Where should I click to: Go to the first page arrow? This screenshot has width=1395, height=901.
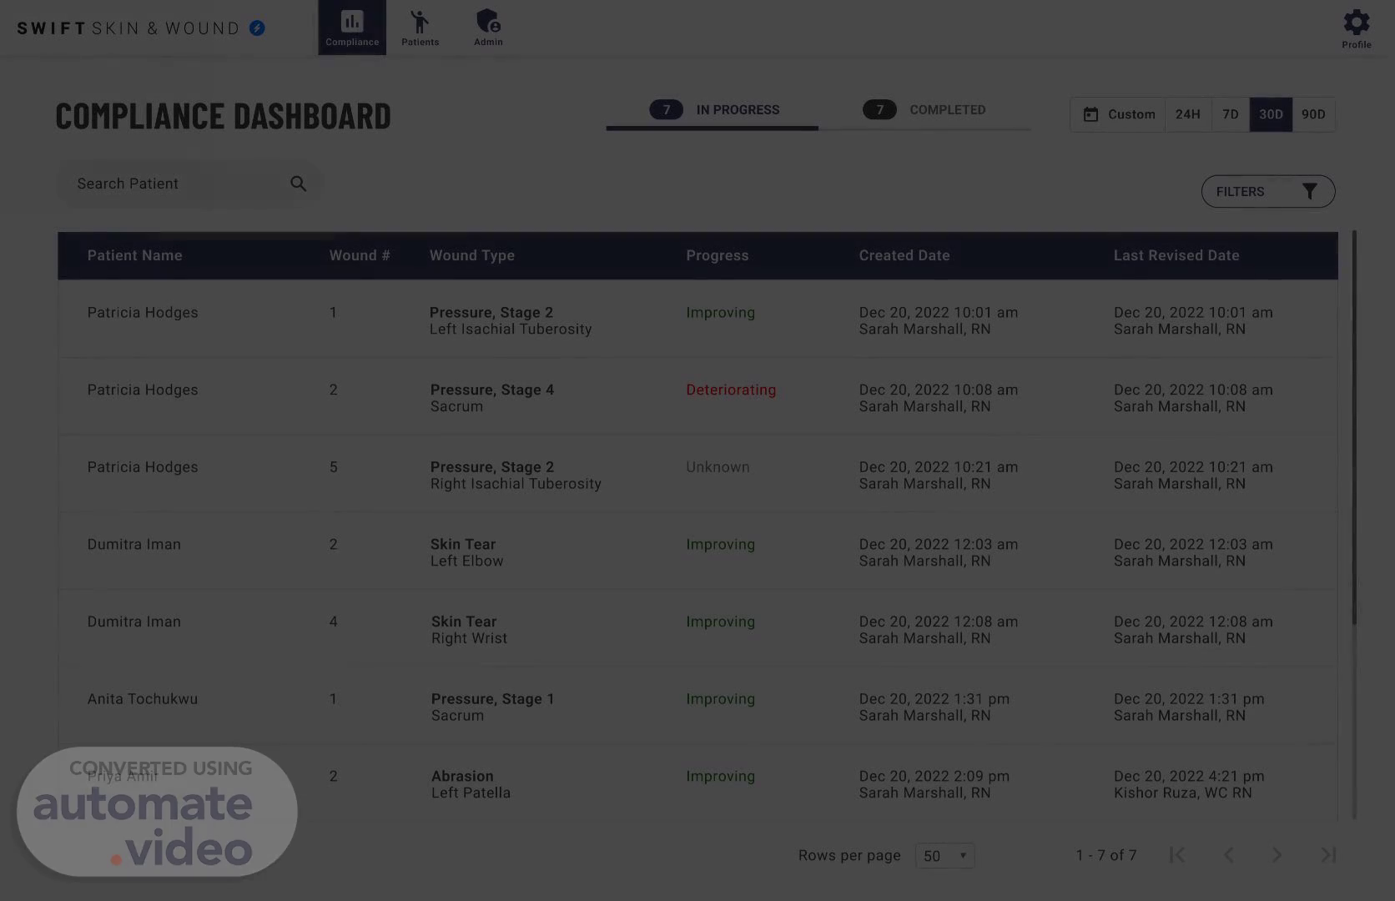[1177, 855]
